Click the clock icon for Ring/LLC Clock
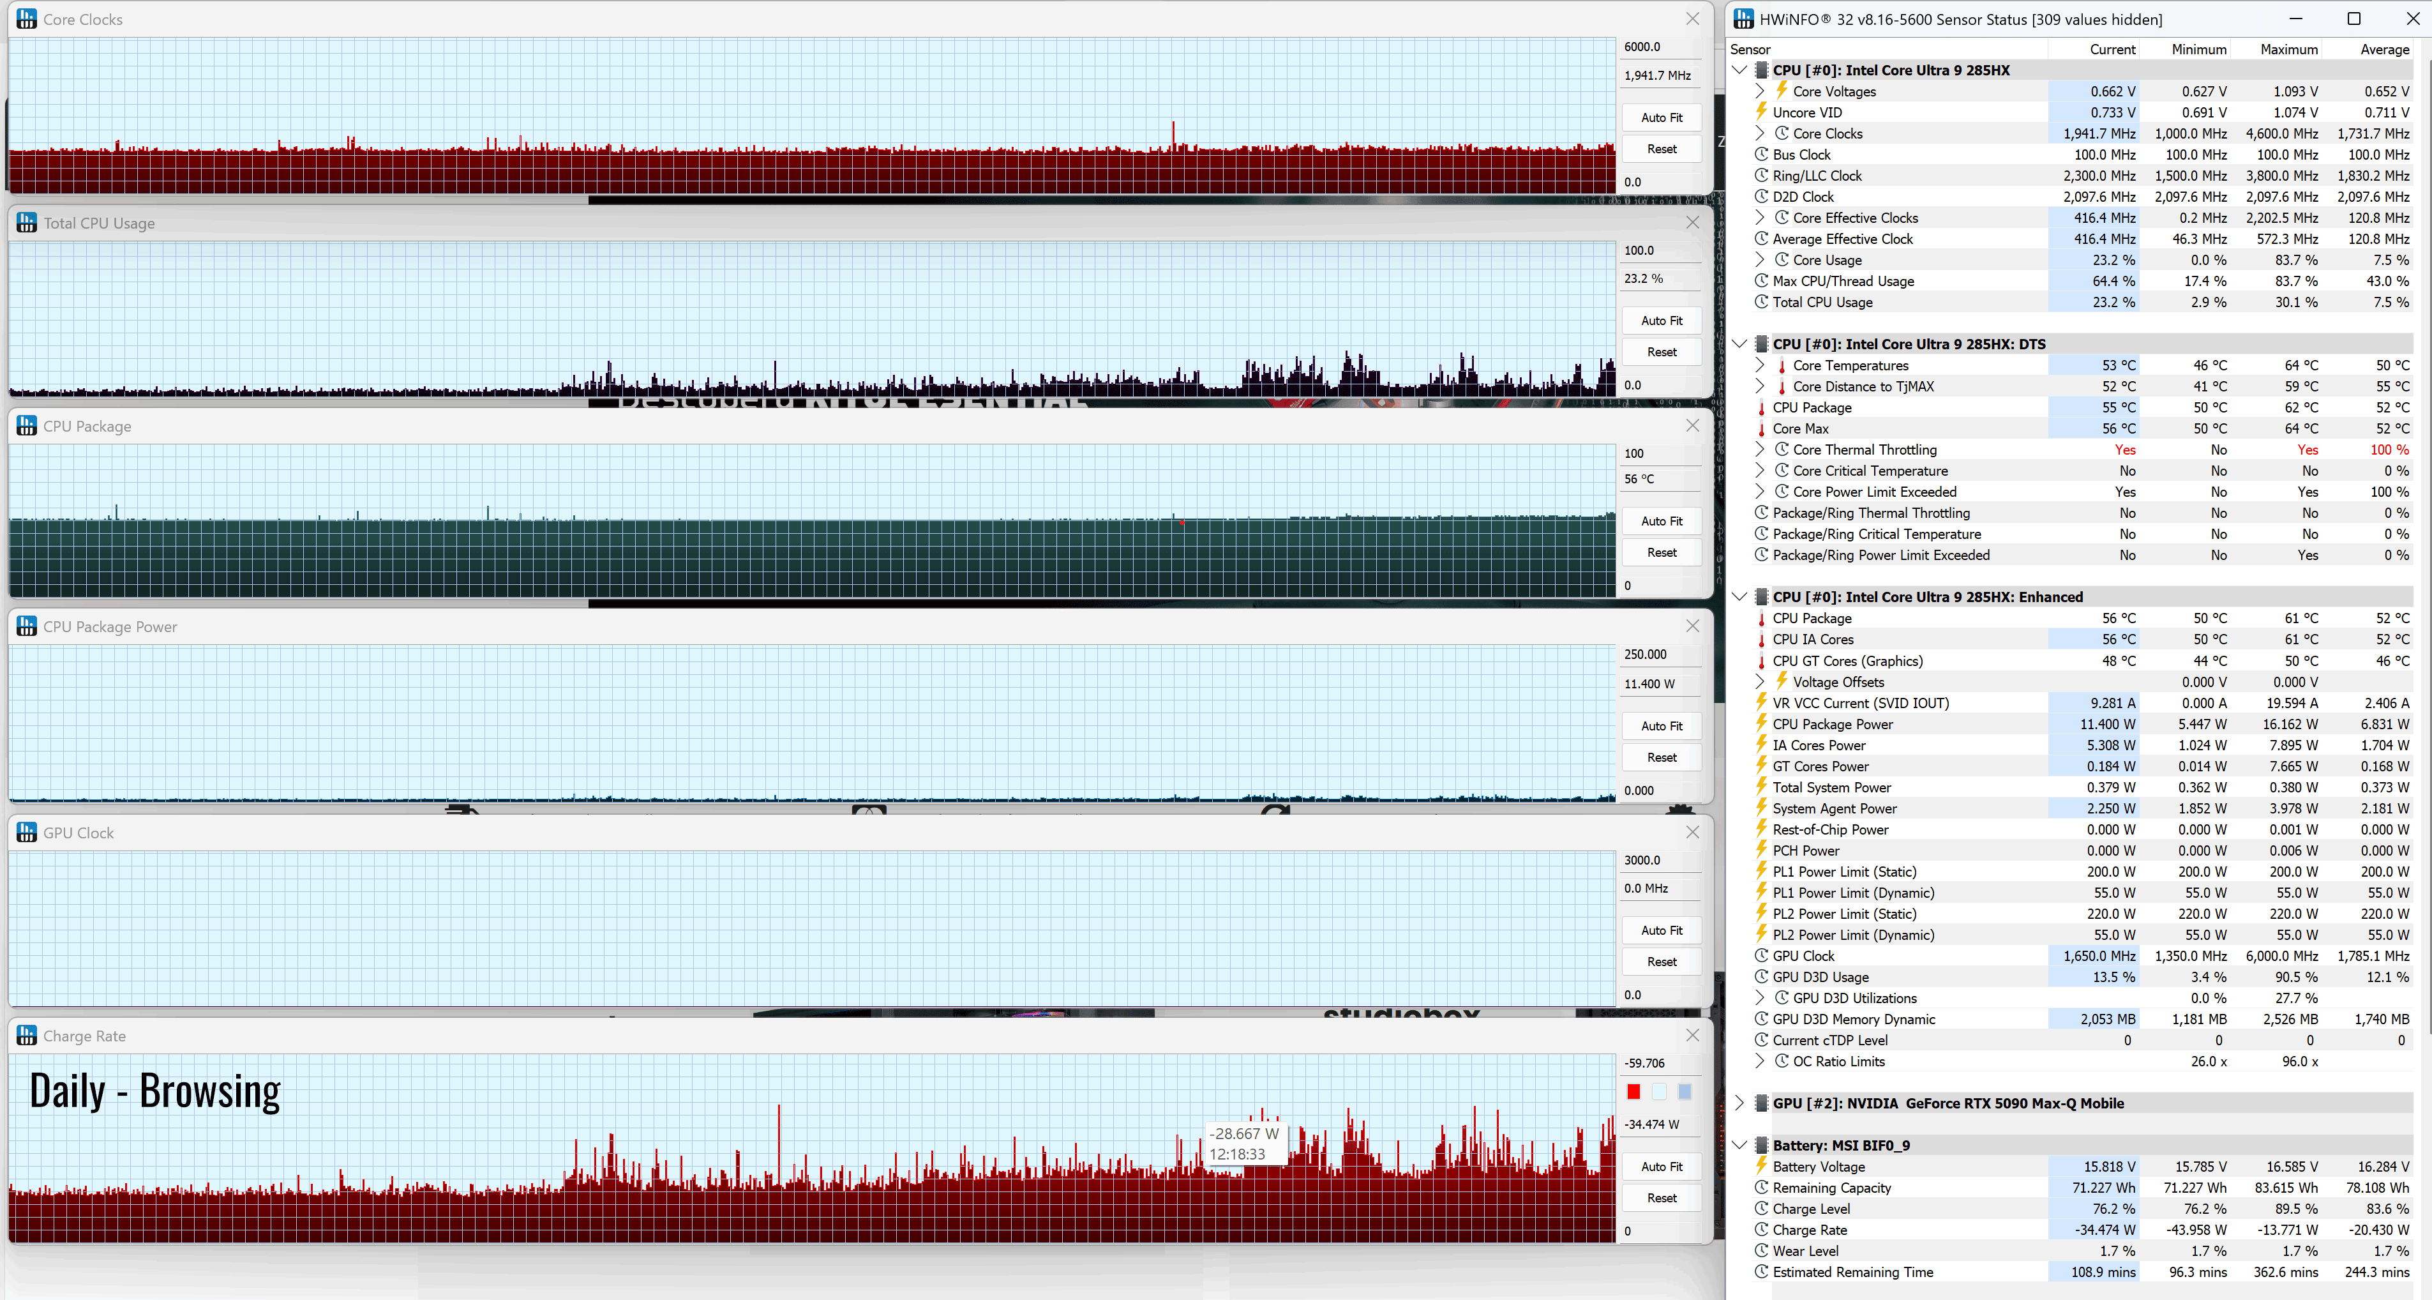The image size is (2432, 1300). [x=1760, y=175]
